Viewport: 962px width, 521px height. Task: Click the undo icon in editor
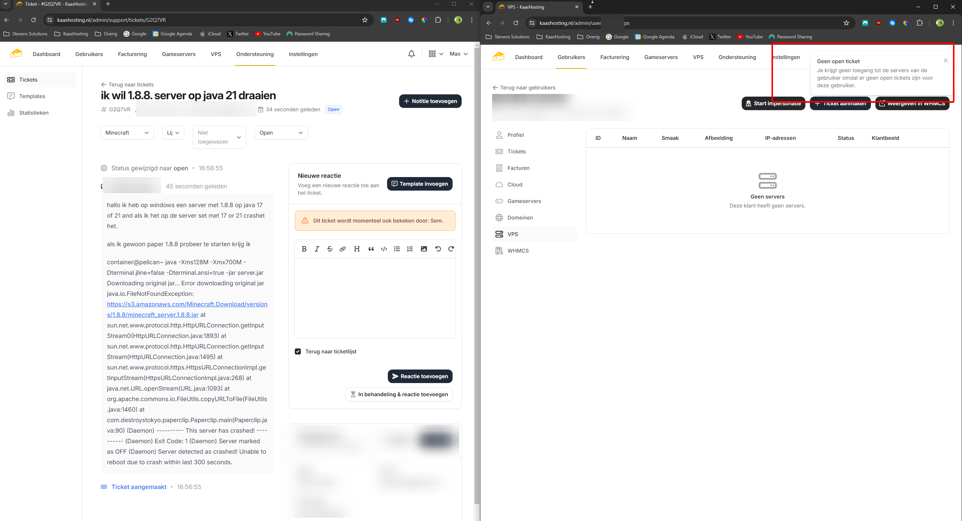point(438,249)
